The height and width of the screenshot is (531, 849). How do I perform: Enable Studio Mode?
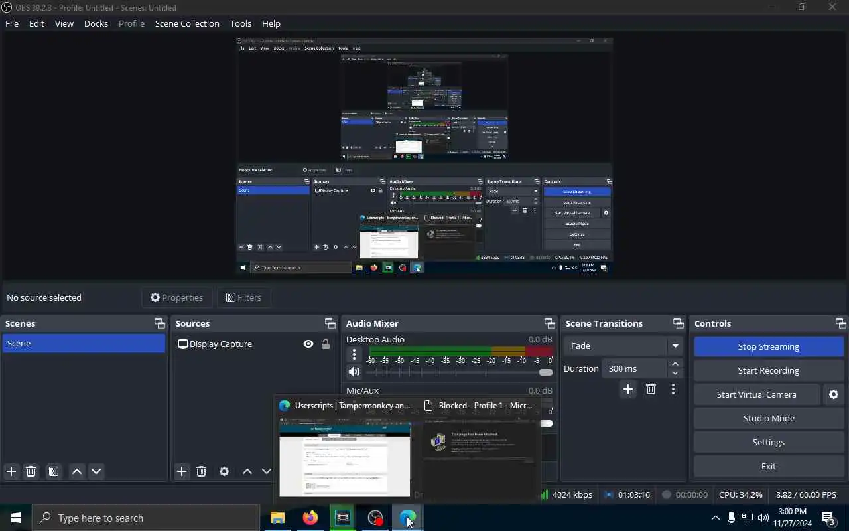pos(769,418)
